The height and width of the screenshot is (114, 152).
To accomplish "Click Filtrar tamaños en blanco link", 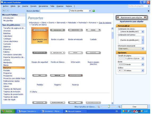I will point(85,107).
